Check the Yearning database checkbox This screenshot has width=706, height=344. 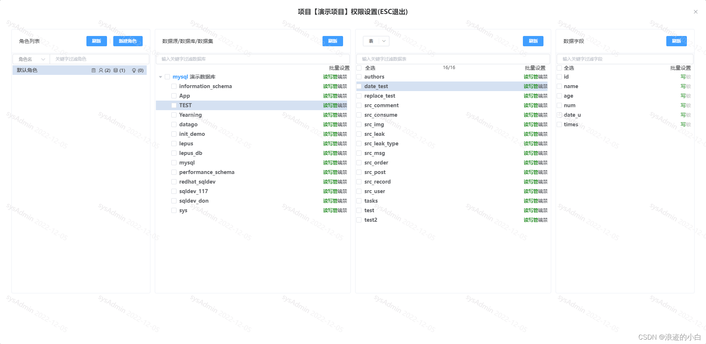click(x=174, y=115)
